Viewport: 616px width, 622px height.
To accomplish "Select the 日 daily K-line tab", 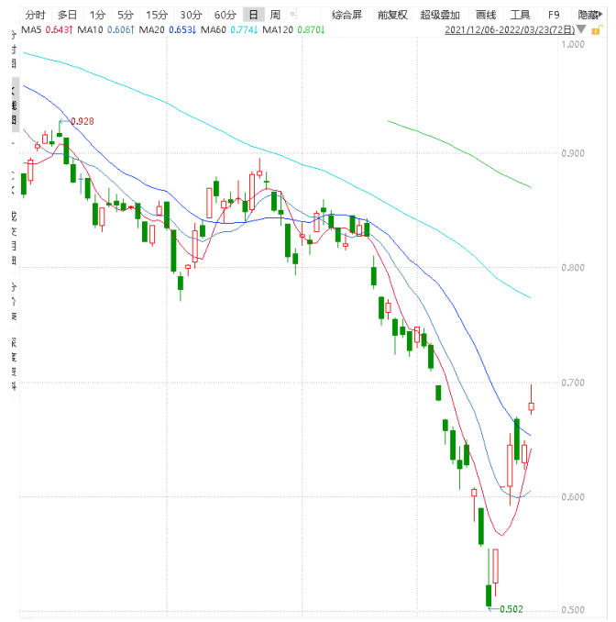I will (254, 15).
